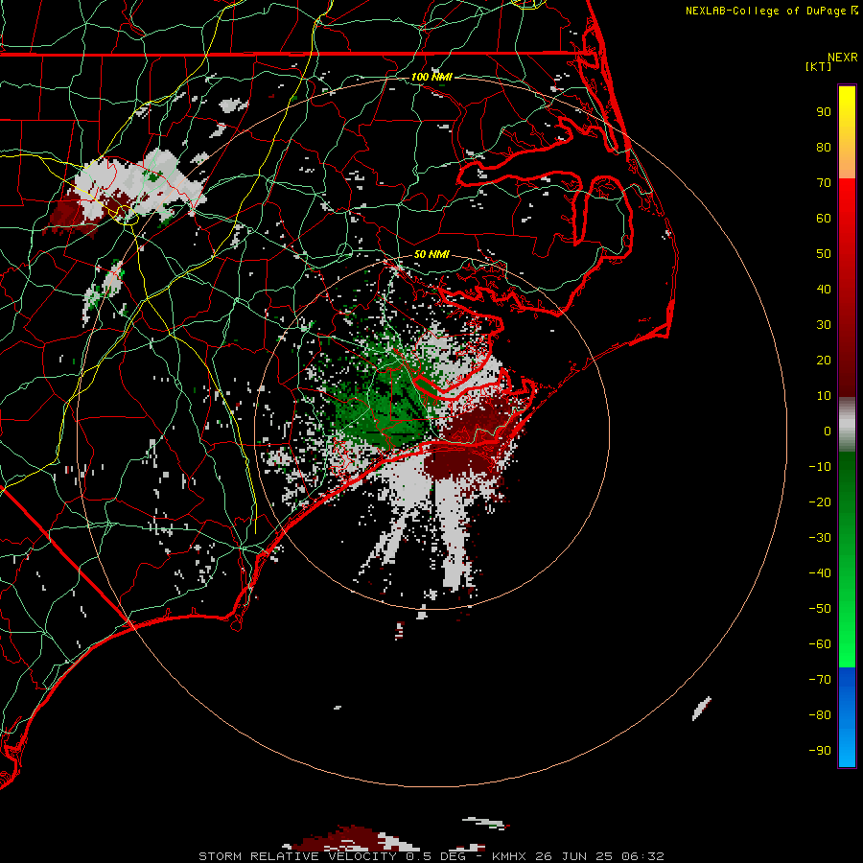Image resolution: width=863 pixels, height=863 pixels.
Task: Click the -20 value on the velocity scale
Action: pyautogui.click(x=820, y=501)
